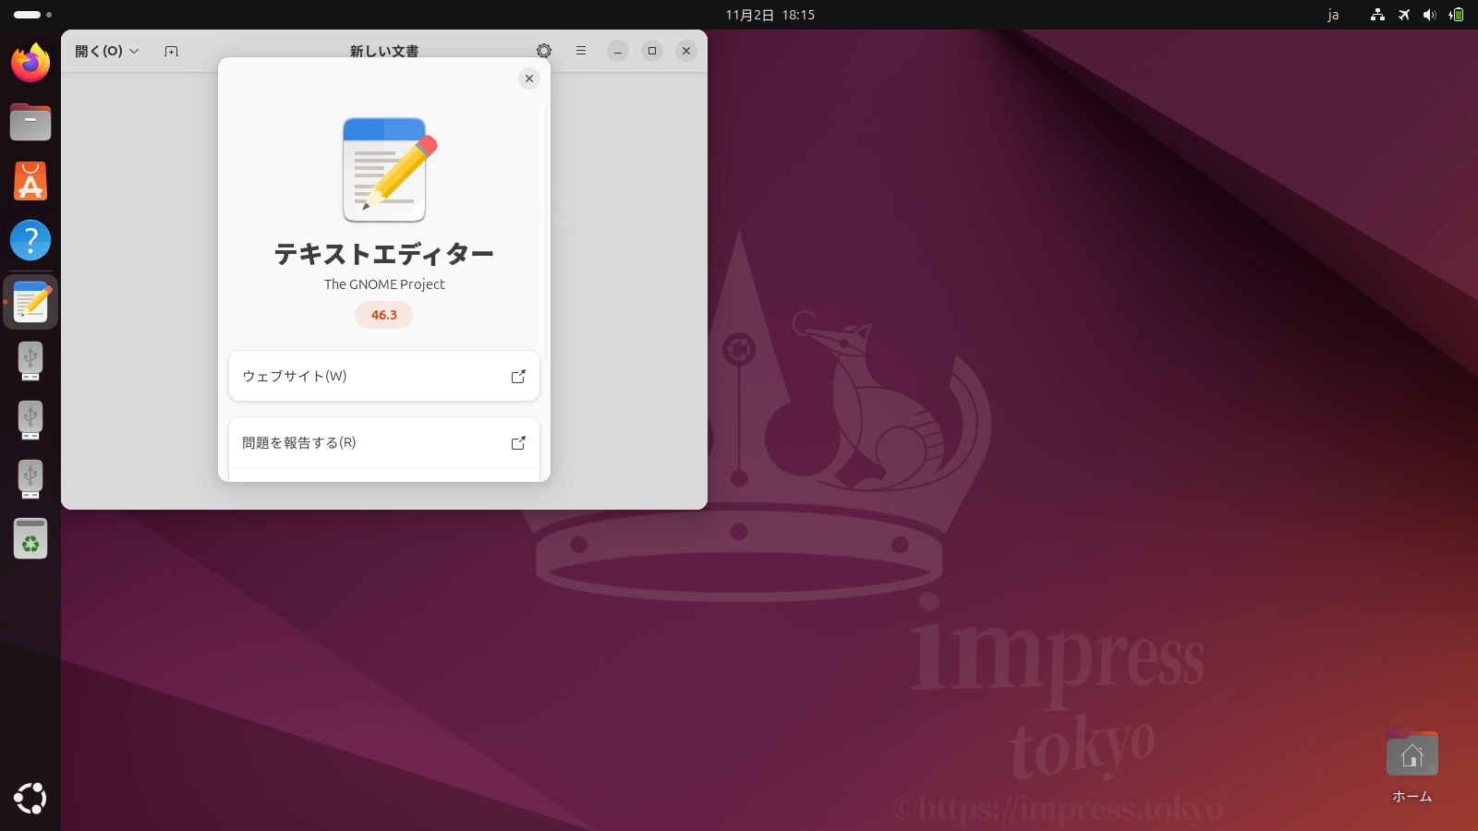
Task: Select Text Editor icon in the dock
Action: click(30, 302)
